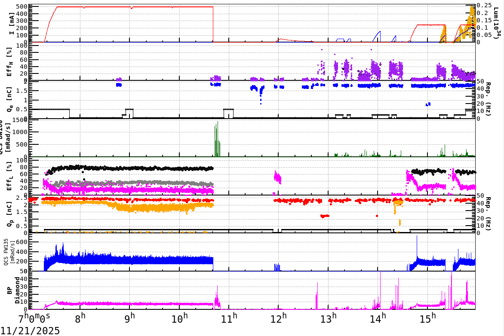Click the tall green spike cluster in mRad/s panel
The height and width of the screenshot is (336, 504).
tap(217, 140)
